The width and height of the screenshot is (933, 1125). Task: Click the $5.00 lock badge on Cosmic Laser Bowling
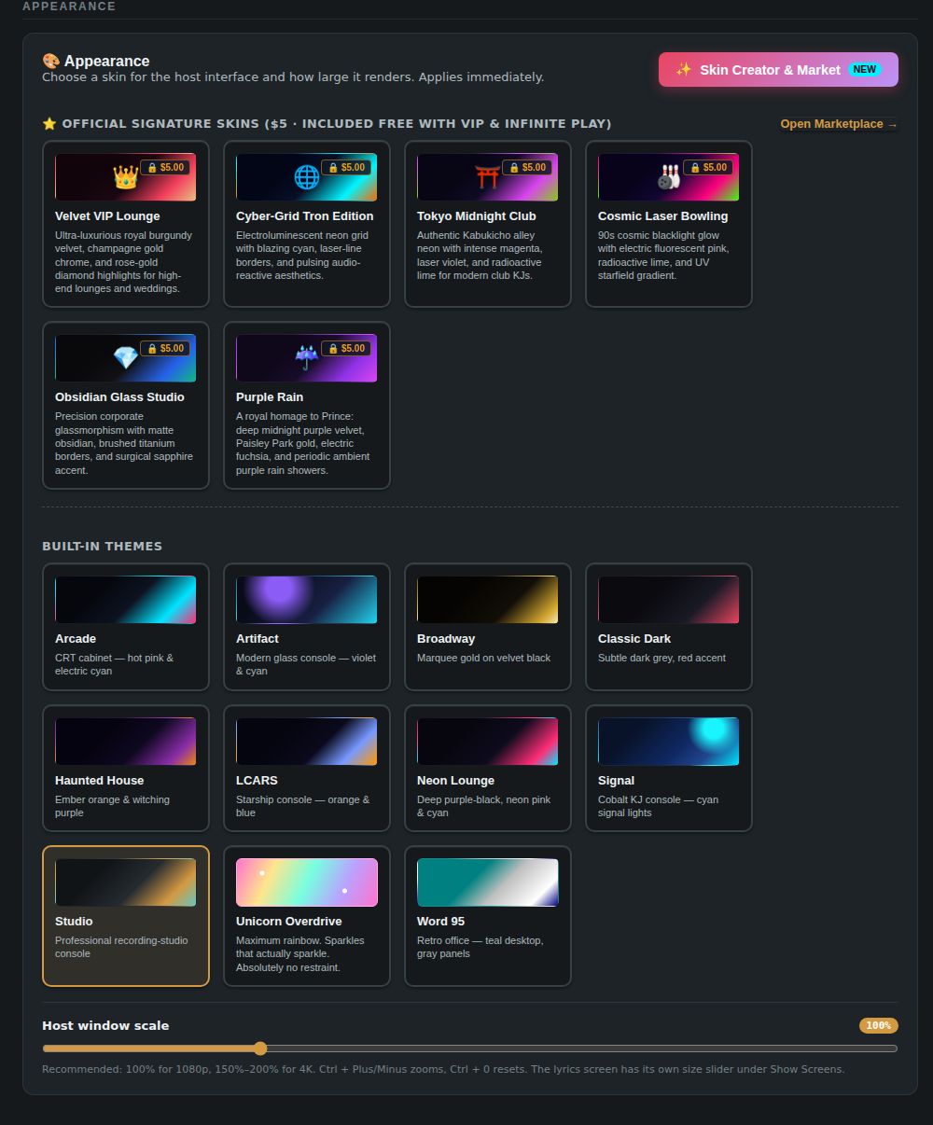tap(708, 168)
